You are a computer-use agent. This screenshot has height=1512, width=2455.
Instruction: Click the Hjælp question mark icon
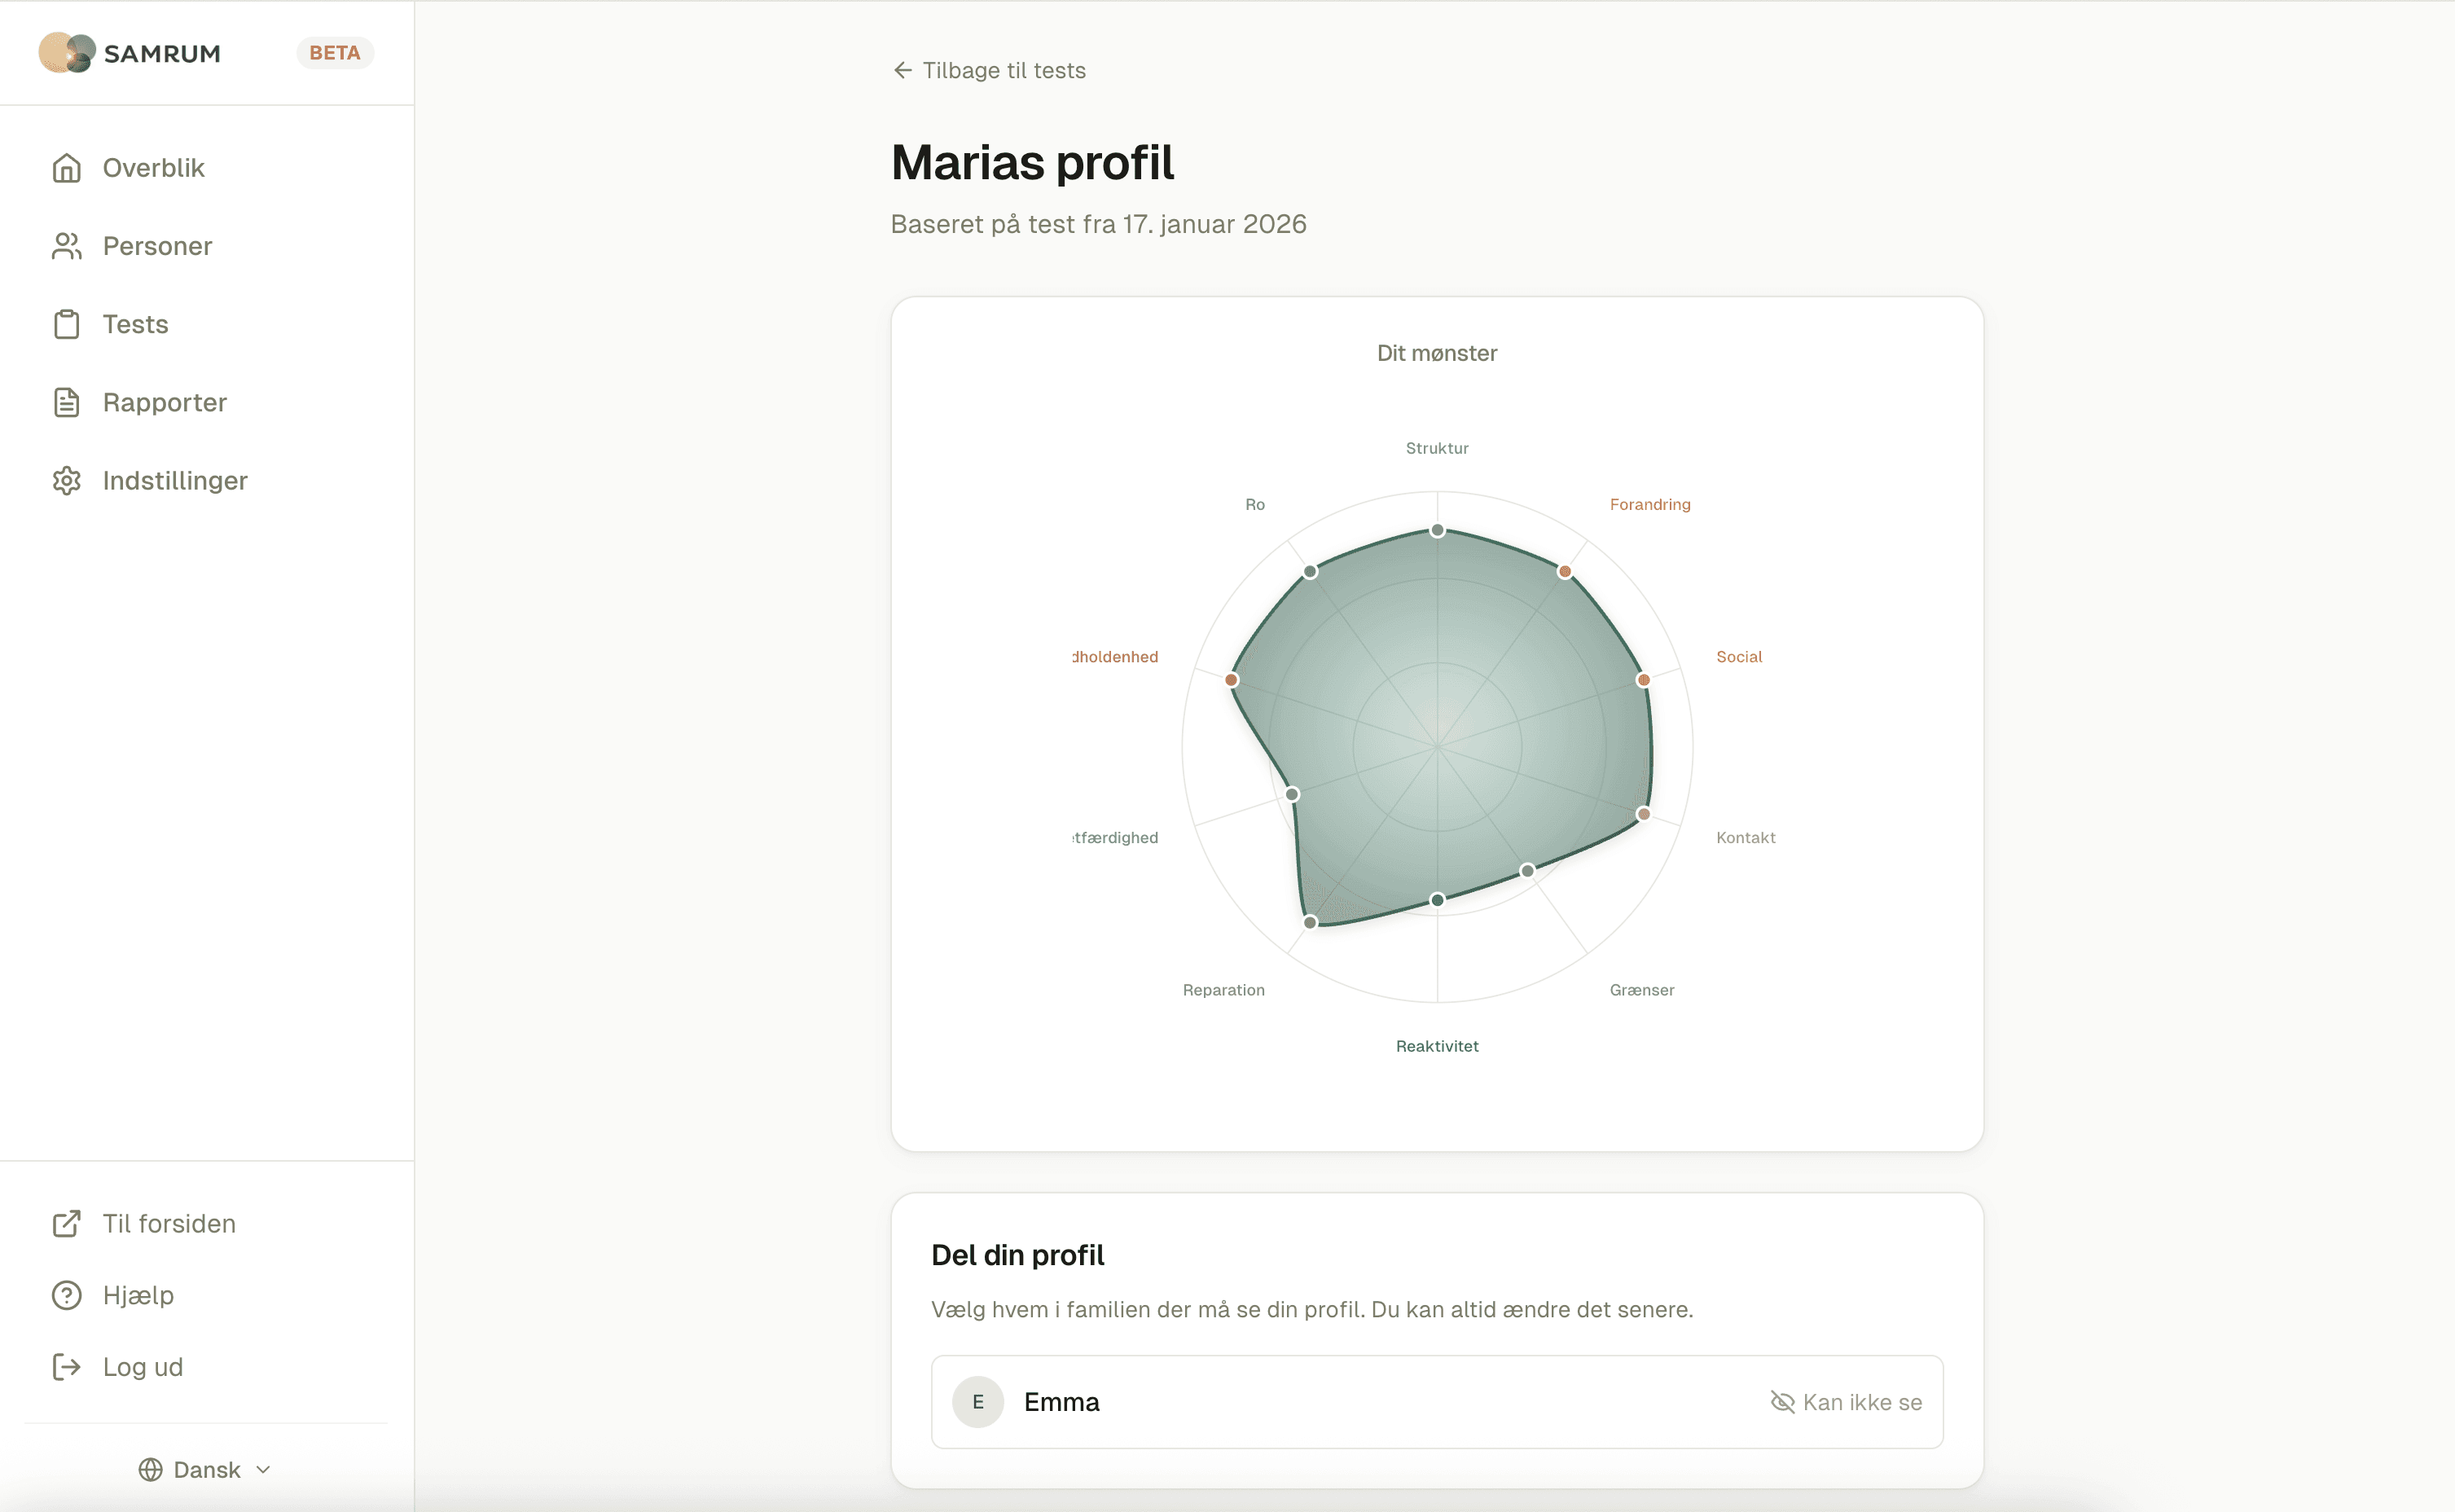point(66,1295)
